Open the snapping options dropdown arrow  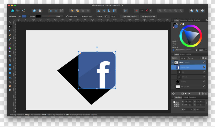pos(151,11)
